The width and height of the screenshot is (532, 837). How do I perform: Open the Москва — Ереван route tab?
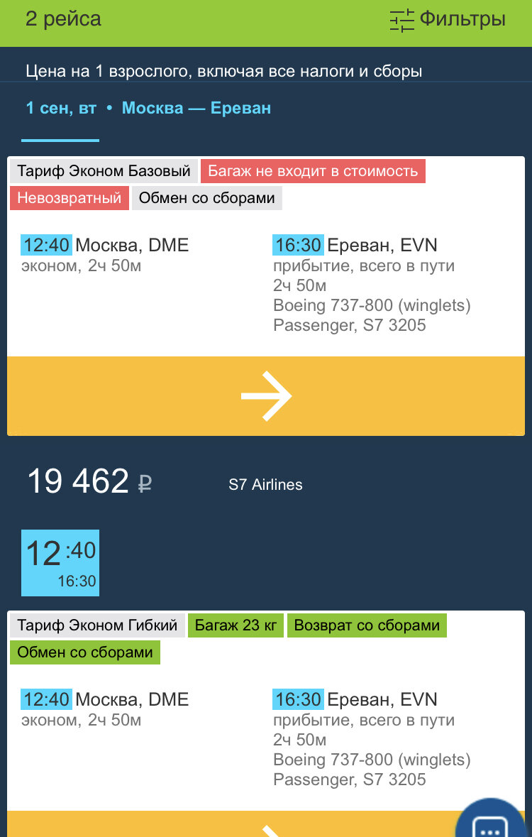tap(196, 109)
